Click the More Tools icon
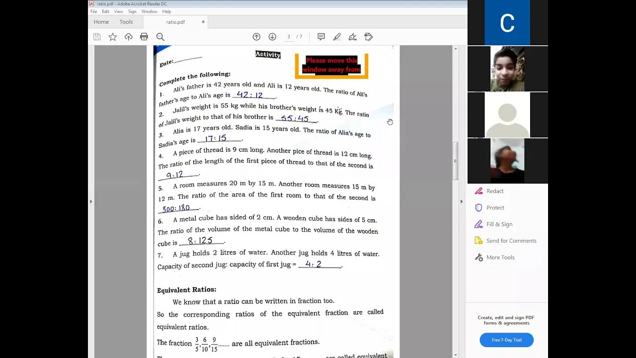This screenshot has height=358, width=636. pos(478,257)
